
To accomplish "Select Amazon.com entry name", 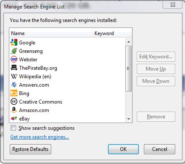I will 34,110.
